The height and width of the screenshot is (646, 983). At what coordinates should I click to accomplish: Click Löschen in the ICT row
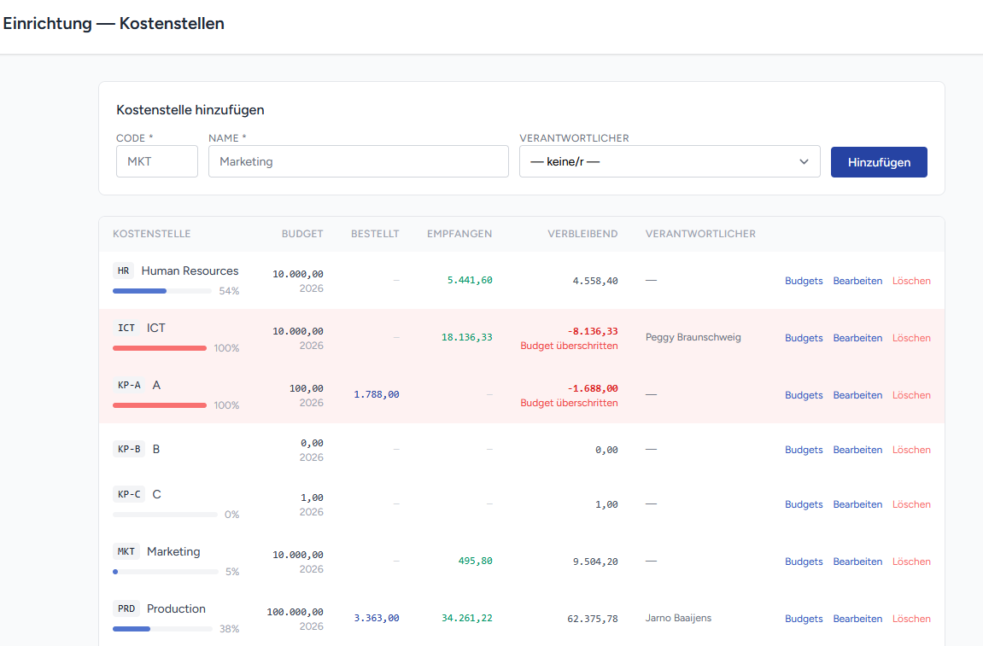911,338
